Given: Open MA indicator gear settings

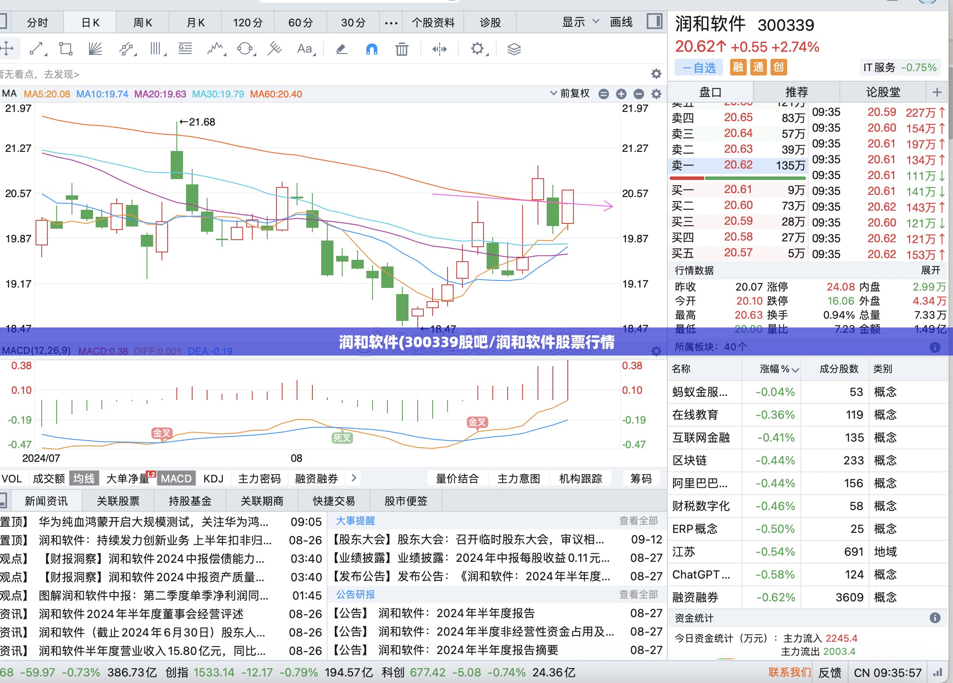Looking at the screenshot, I should pos(656,94).
